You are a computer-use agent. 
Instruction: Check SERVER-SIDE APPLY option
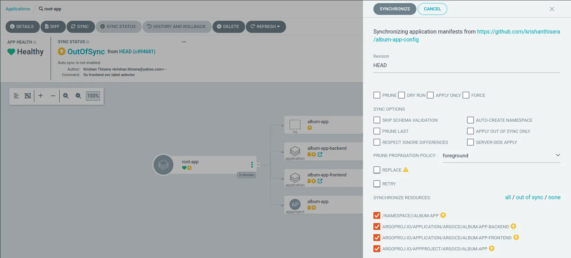[470, 142]
